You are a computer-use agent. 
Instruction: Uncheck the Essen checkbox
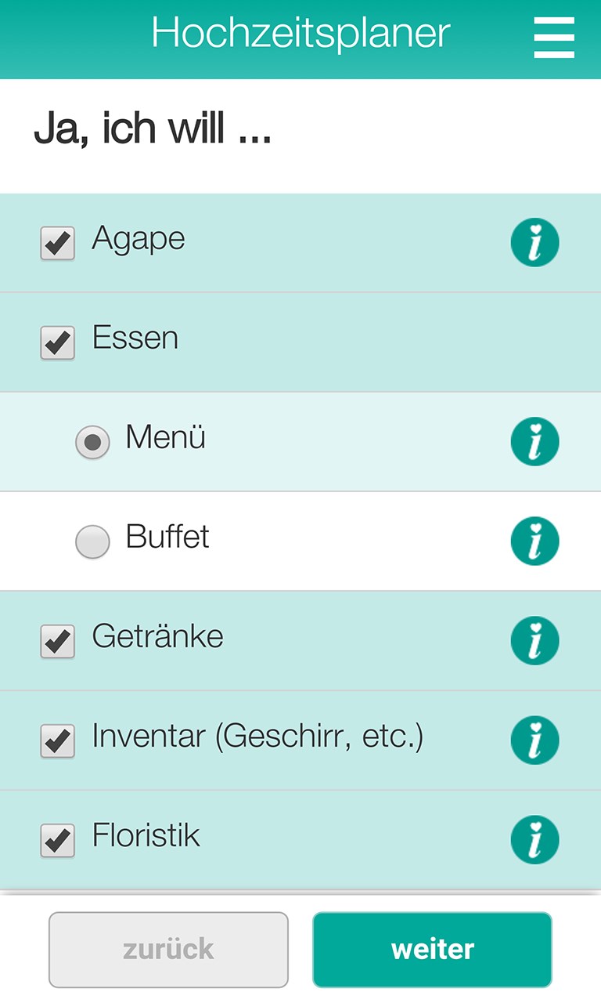click(x=58, y=343)
